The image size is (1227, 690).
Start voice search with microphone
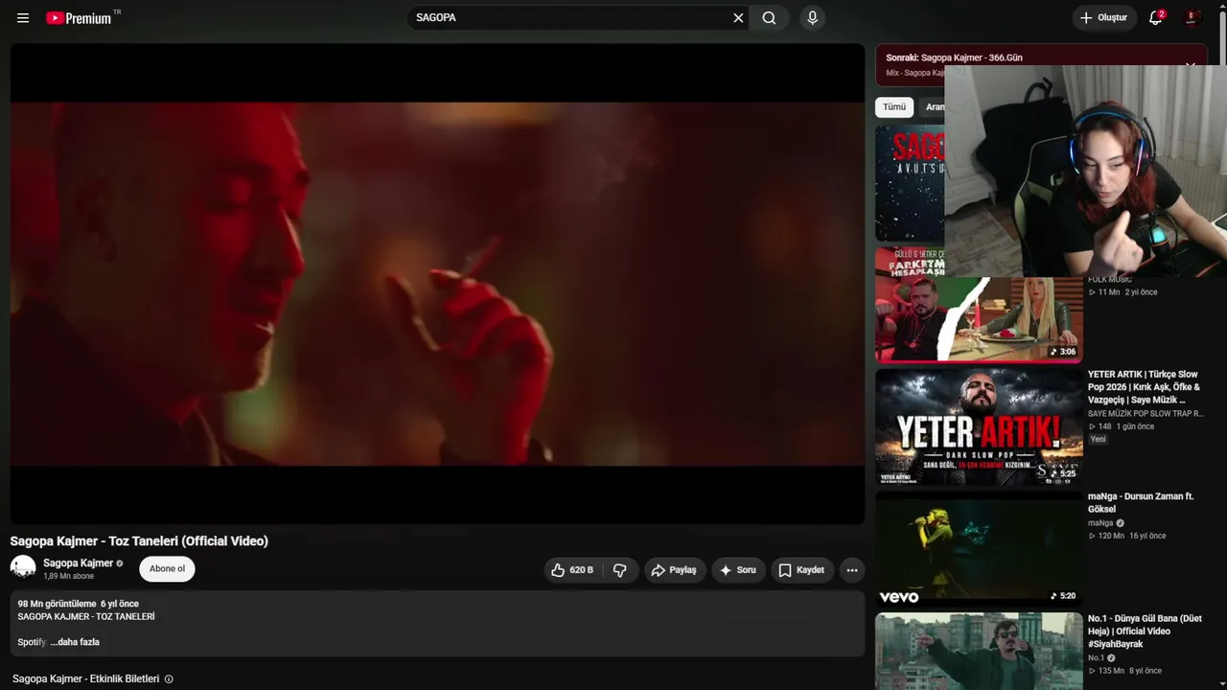tap(812, 18)
